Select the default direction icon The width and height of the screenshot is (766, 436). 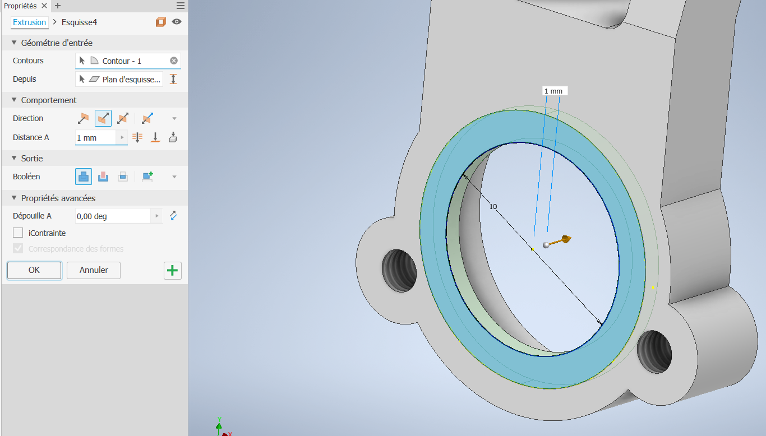pos(83,118)
